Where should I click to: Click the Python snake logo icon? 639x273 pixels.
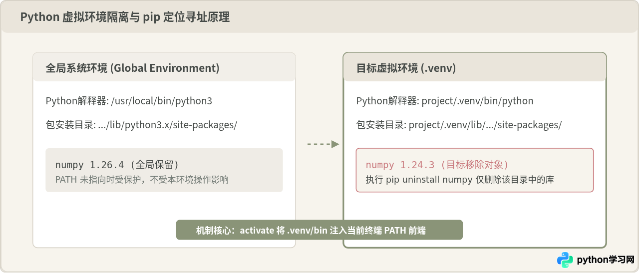click(565, 260)
